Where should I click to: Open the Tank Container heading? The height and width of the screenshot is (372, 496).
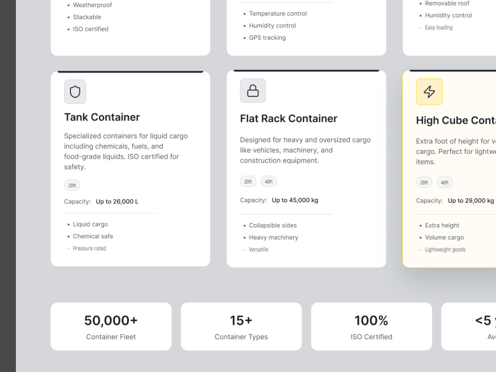click(x=102, y=118)
